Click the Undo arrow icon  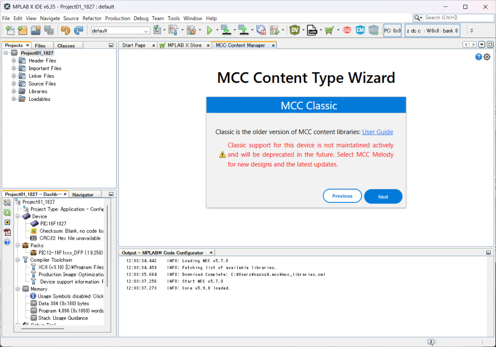[x=65, y=30]
